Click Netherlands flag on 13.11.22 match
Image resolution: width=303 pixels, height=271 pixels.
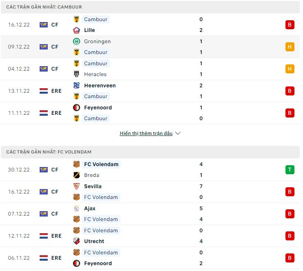[x=44, y=91]
